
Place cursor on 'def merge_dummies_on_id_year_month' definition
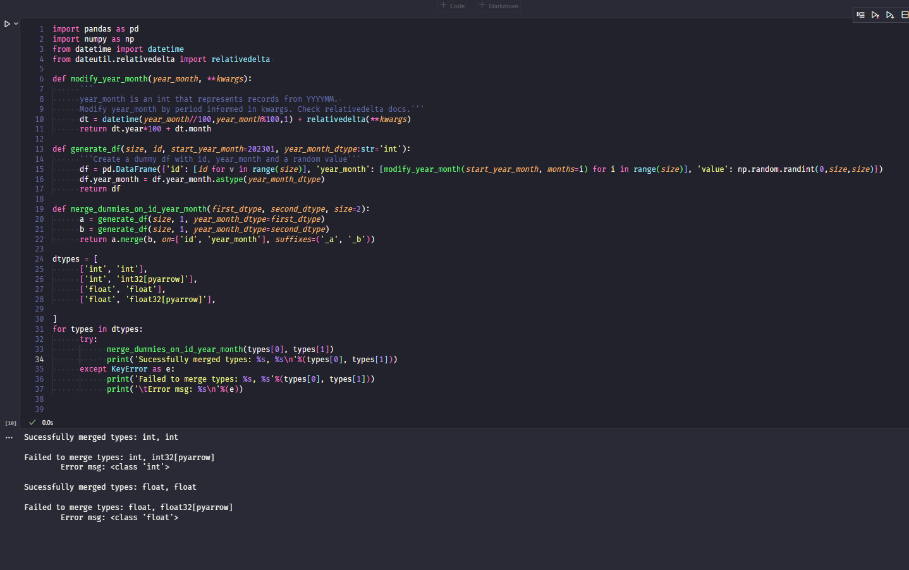(211, 209)
